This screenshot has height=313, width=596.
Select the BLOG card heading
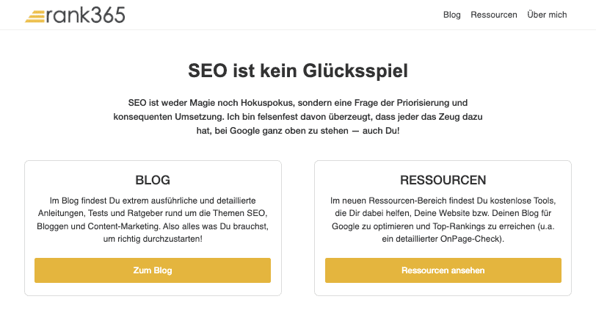click(153, 180)
